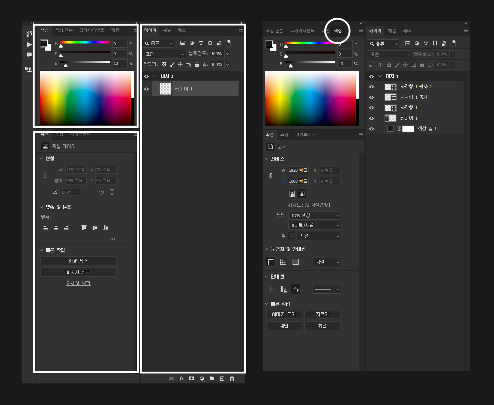Open the 투명 fill dropdown
Image resolution: width=494 pixels, height=405 pixels.
pos(319,236)
